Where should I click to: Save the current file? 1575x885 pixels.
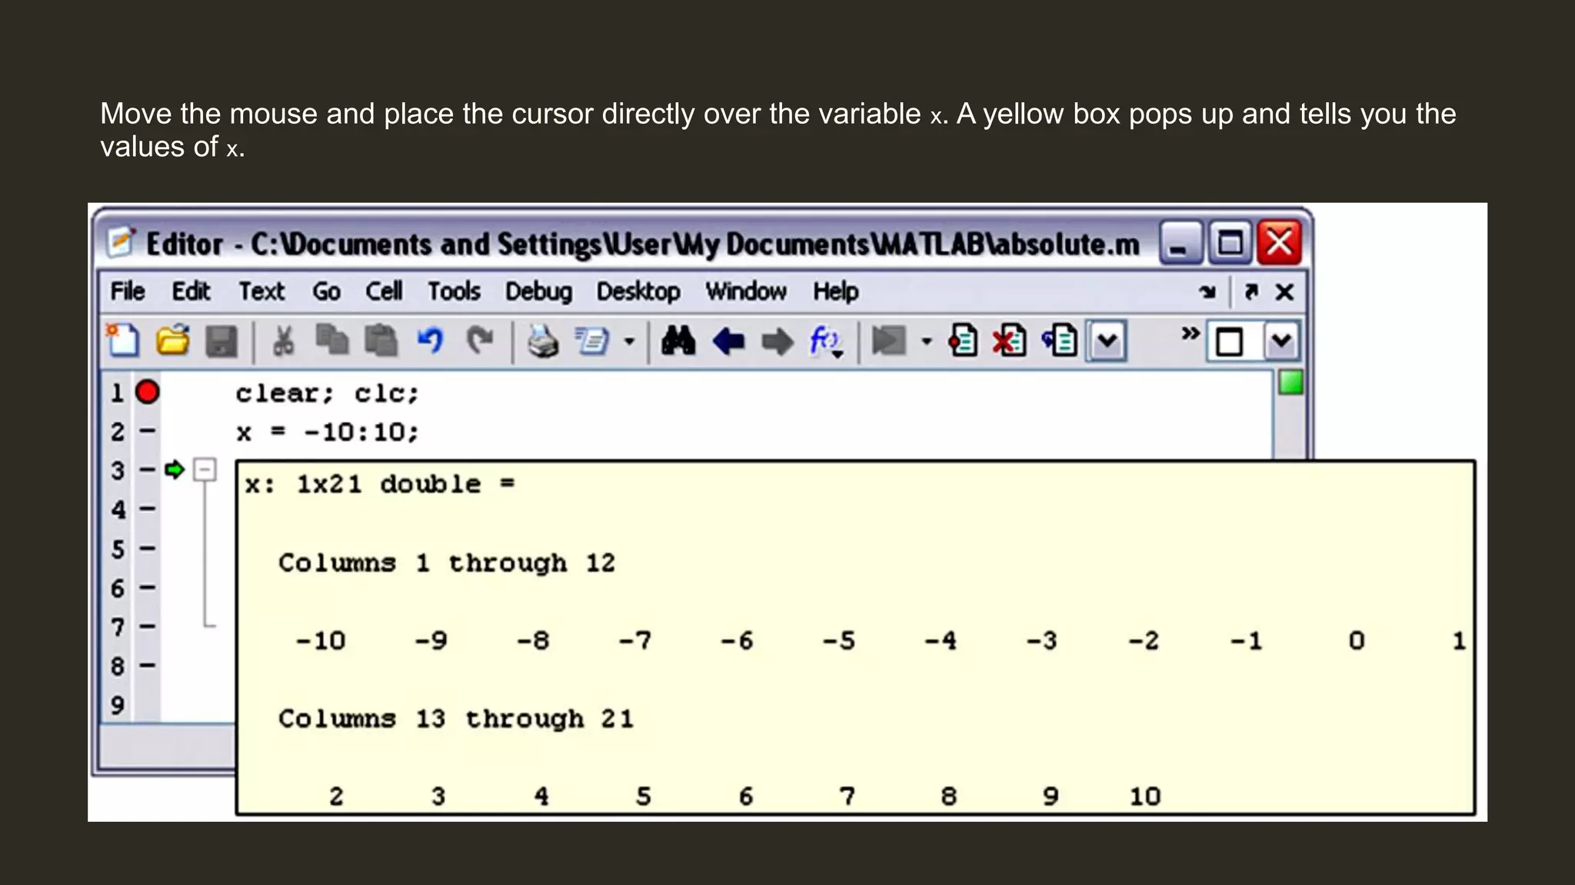[221, 341]
